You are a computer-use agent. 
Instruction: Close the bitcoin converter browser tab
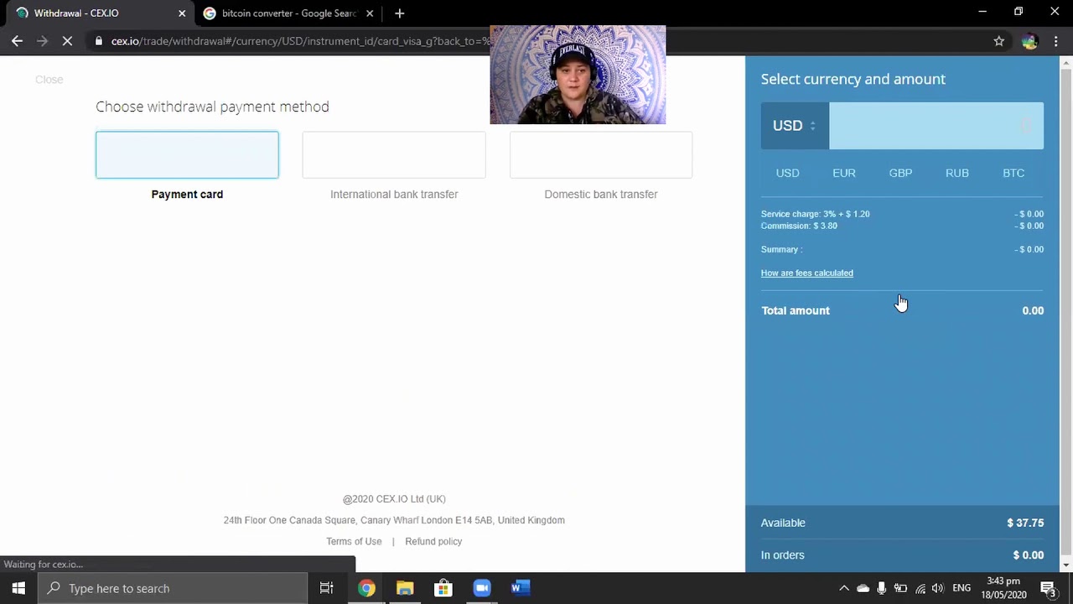(x=370, y=13)
